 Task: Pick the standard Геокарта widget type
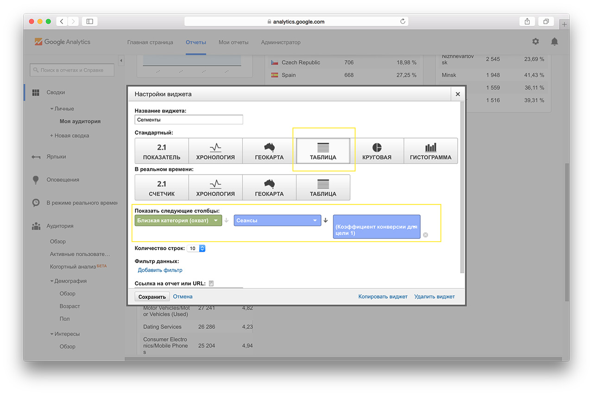tap(269, 151)
